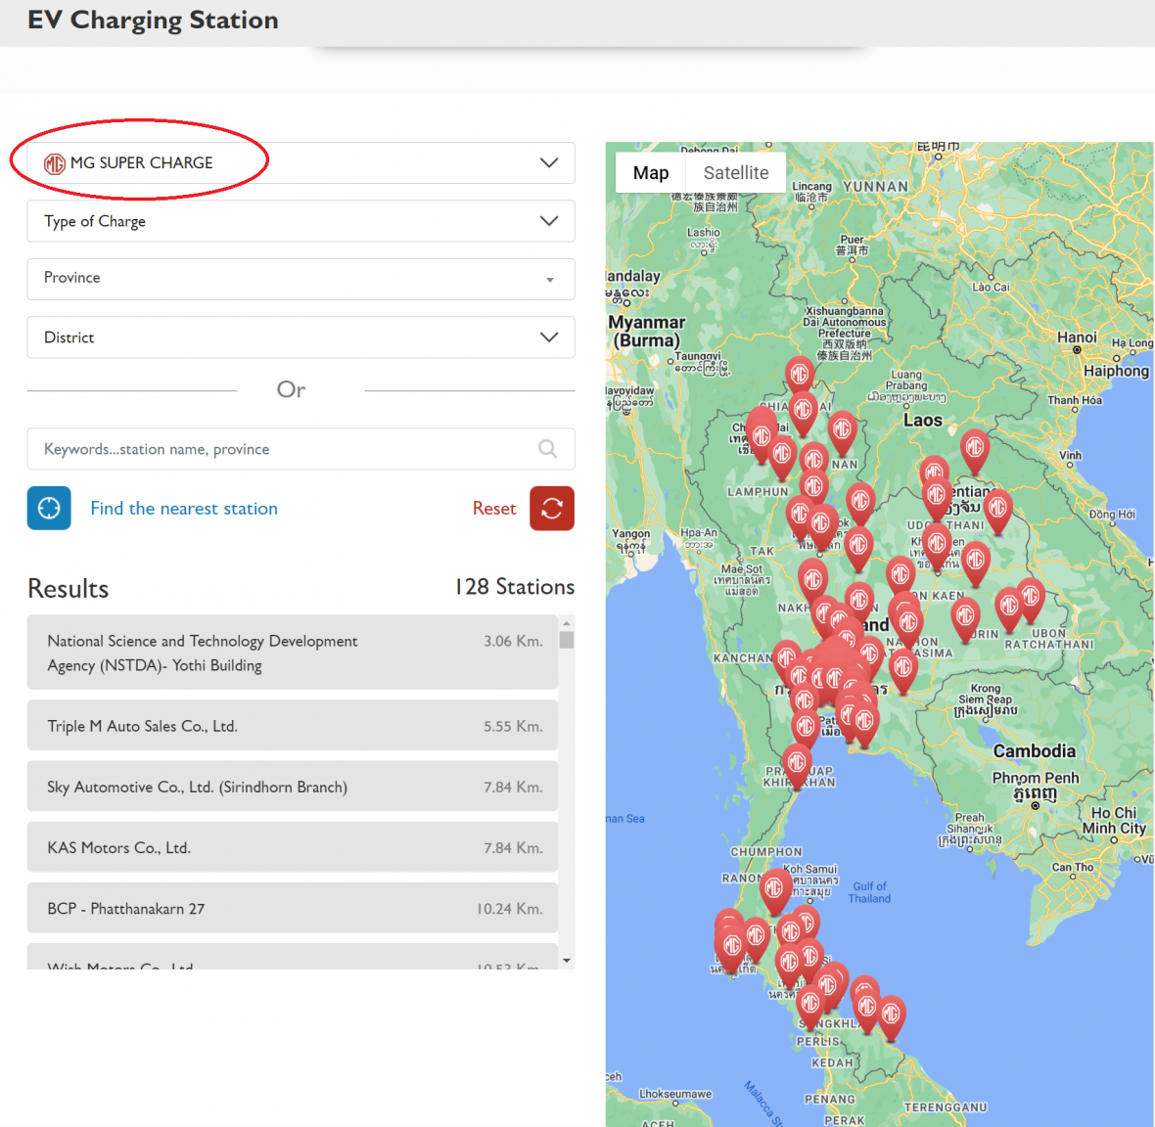1155x1127 pixels.
Task: Click the MG marker near Prachuap Khiri Khan
Action: point(797,761)
